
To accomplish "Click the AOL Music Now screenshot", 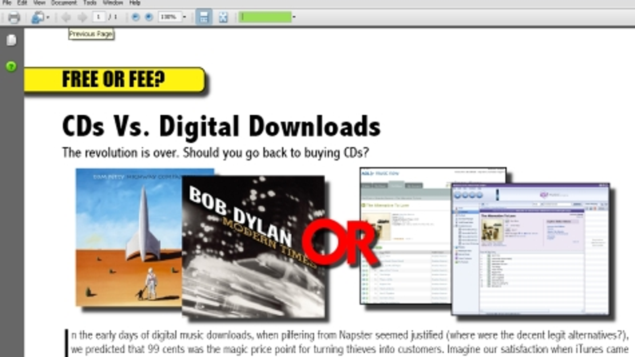I will (406, 236).
